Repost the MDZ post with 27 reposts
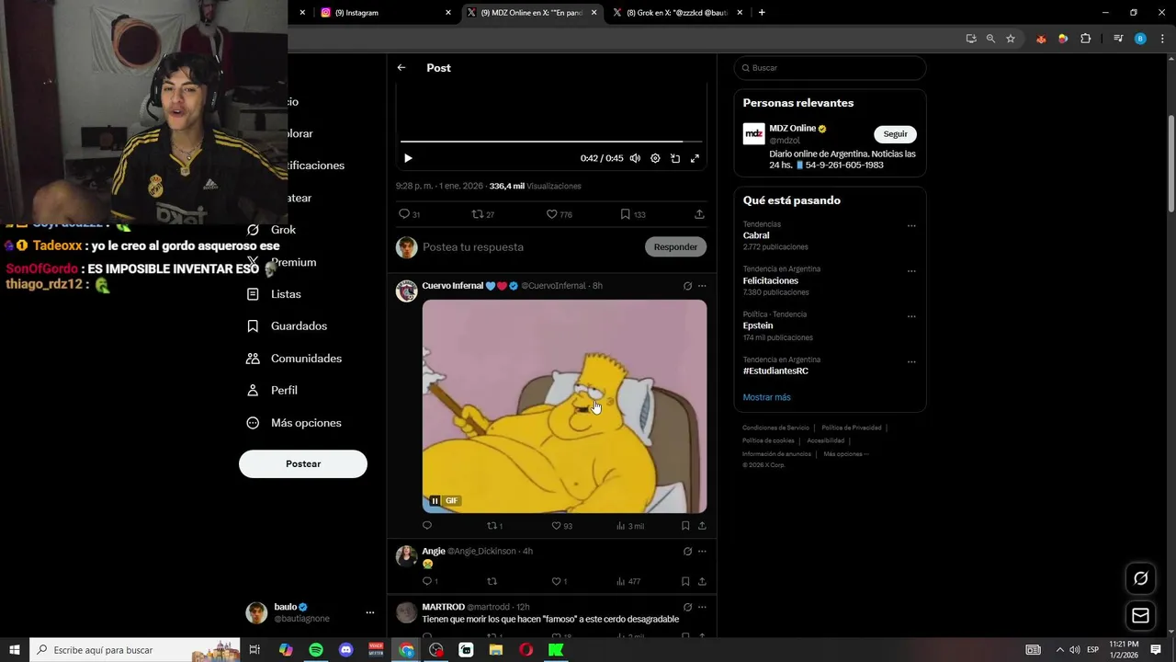This screenshot has height=662, width=1176. pyautogui.click(x=483, y=214)
